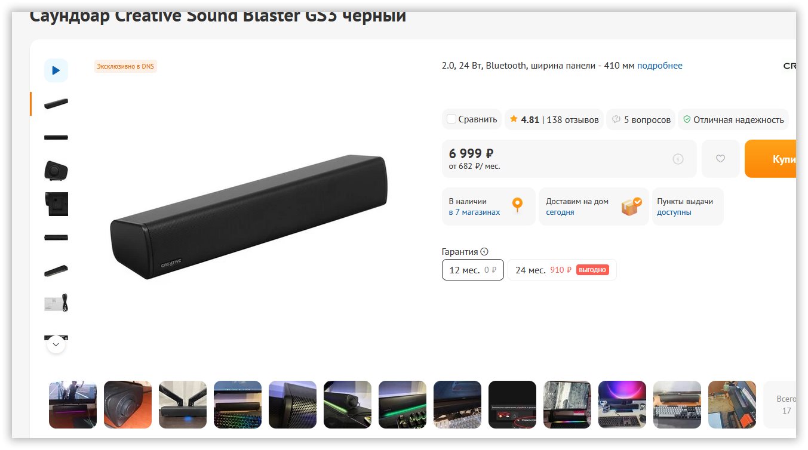This screenshot has width=808, height=450.
Task: Select the side-view soundbar knob thumbnail
Action: (x=56, y=171)
